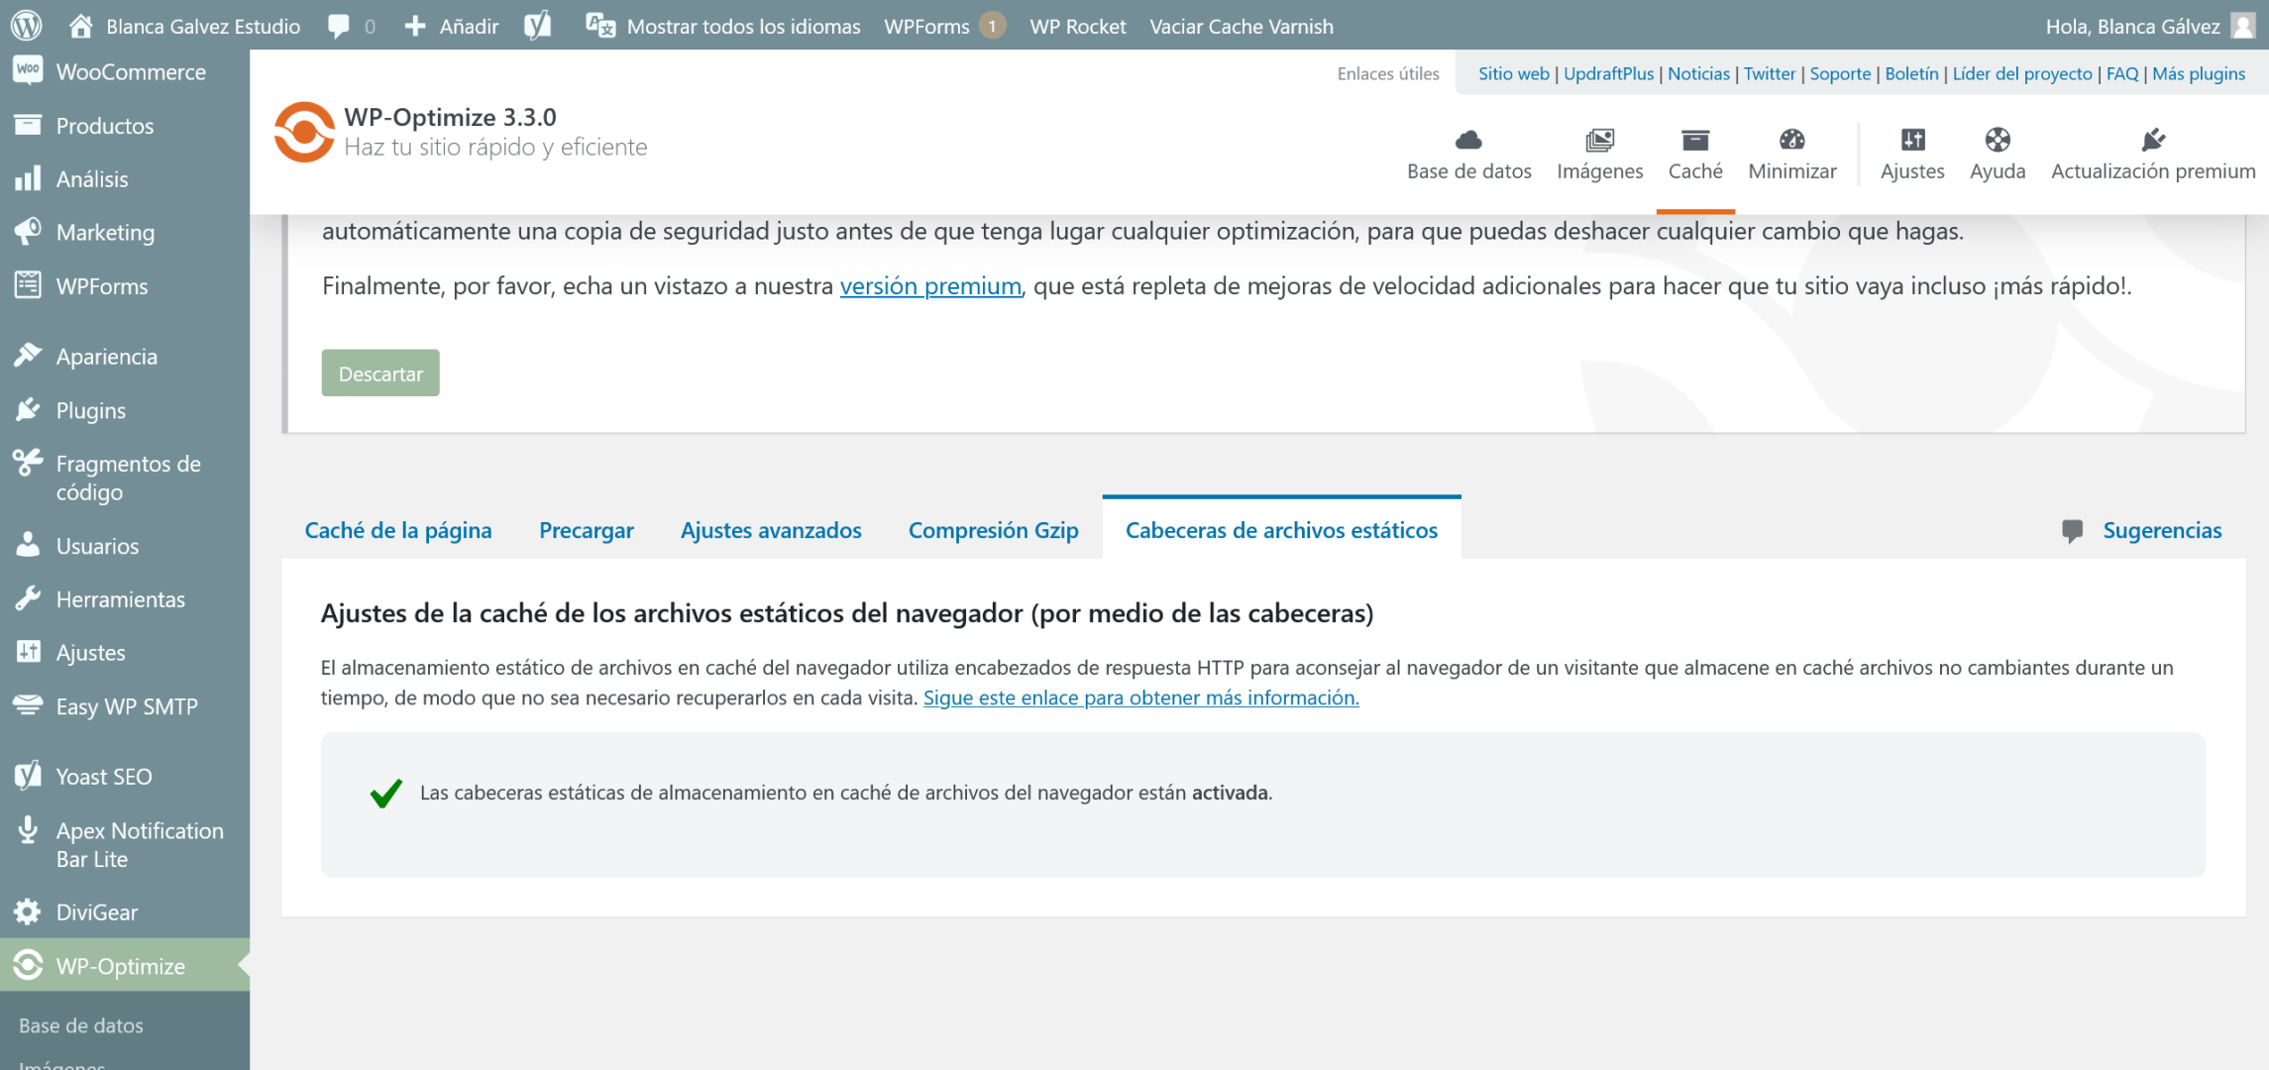Screen dimensions: 2269x1070
Task: Open the Sitio web useful link
Action: [x=1513, y=73]
